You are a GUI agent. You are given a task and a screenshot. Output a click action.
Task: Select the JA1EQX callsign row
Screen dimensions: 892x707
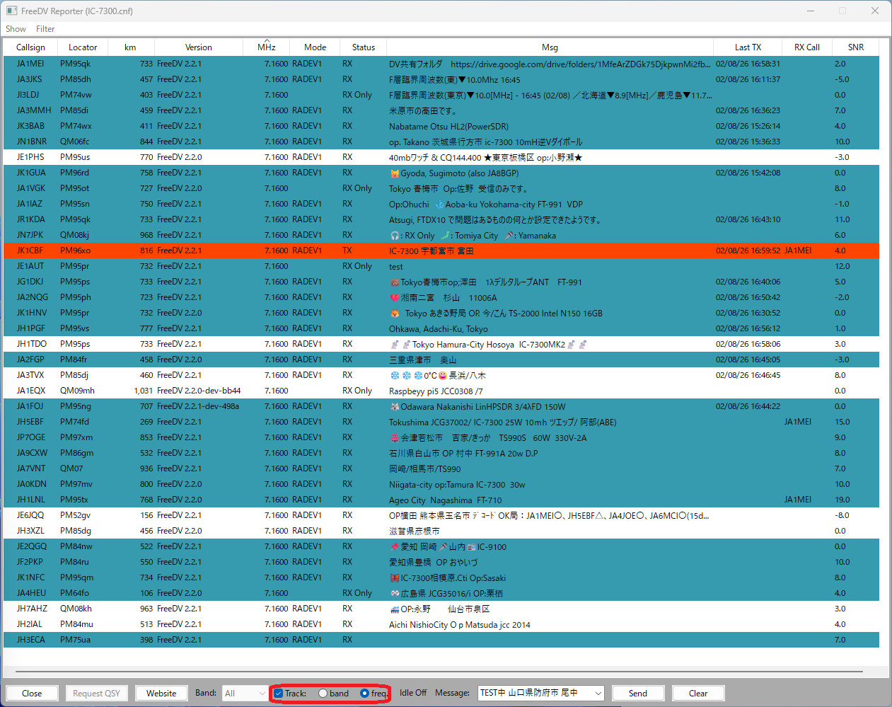click(441, 391)
